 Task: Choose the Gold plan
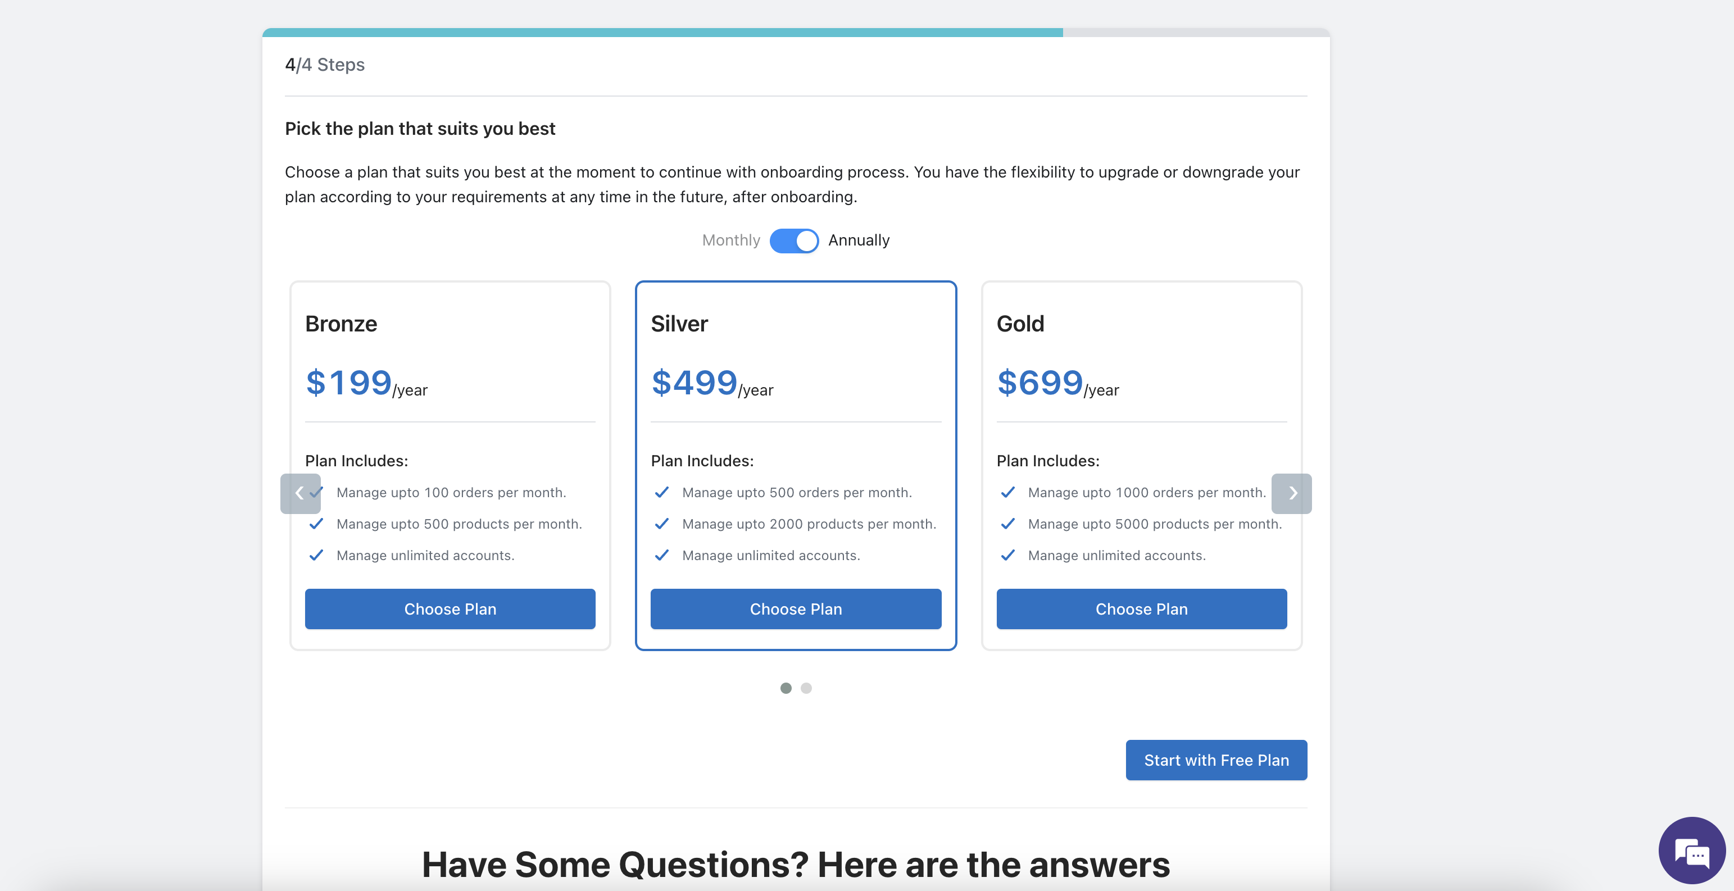(x=1142, y=609)
